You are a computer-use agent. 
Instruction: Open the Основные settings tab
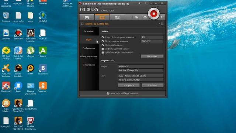click(89, 31)
